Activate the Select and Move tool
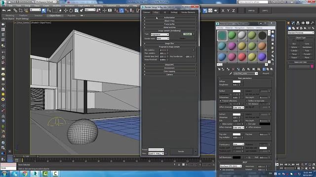The image size is (316, 177). [x=66, y=10]
